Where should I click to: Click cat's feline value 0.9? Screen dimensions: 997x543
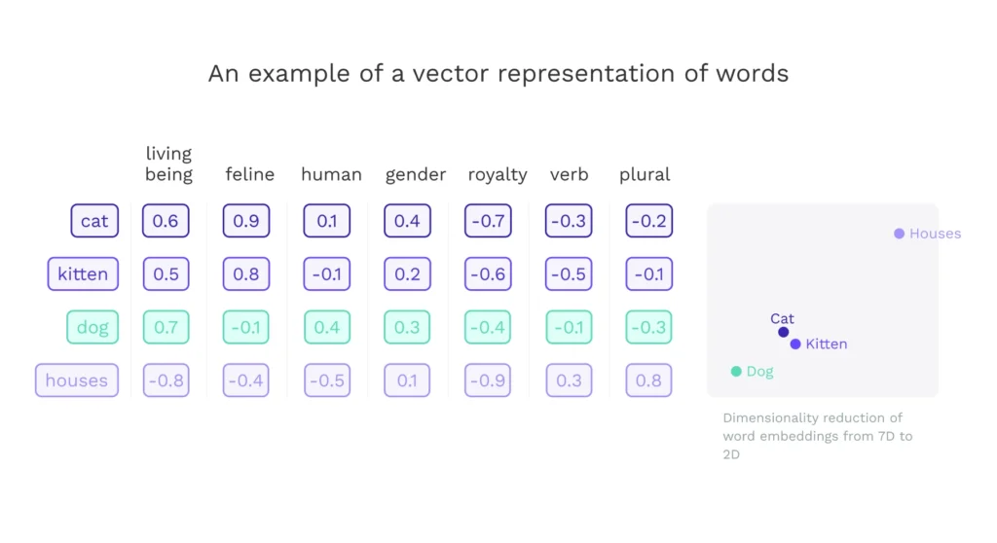246,221
